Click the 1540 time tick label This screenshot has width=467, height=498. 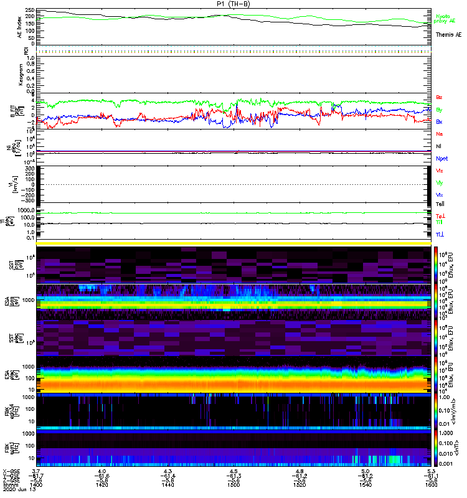(366, 485)
